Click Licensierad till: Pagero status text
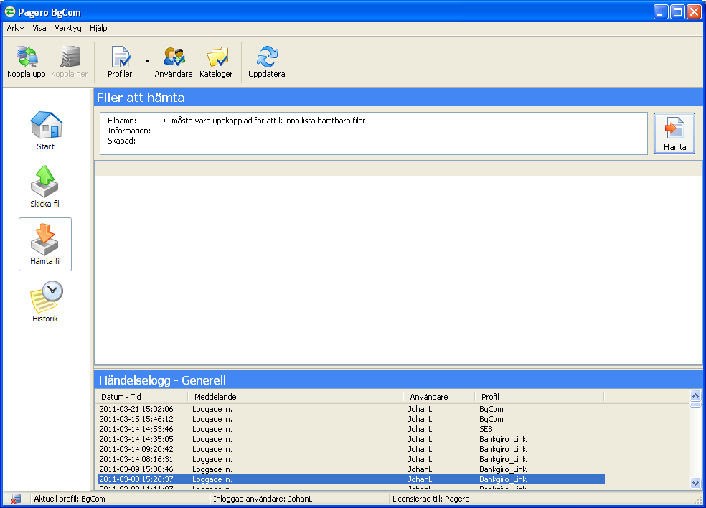The height and width of the screenshot is (508, 706). [x=431, y=499]
